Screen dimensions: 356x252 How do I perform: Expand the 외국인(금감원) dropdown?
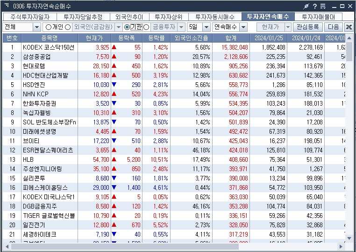119,27
